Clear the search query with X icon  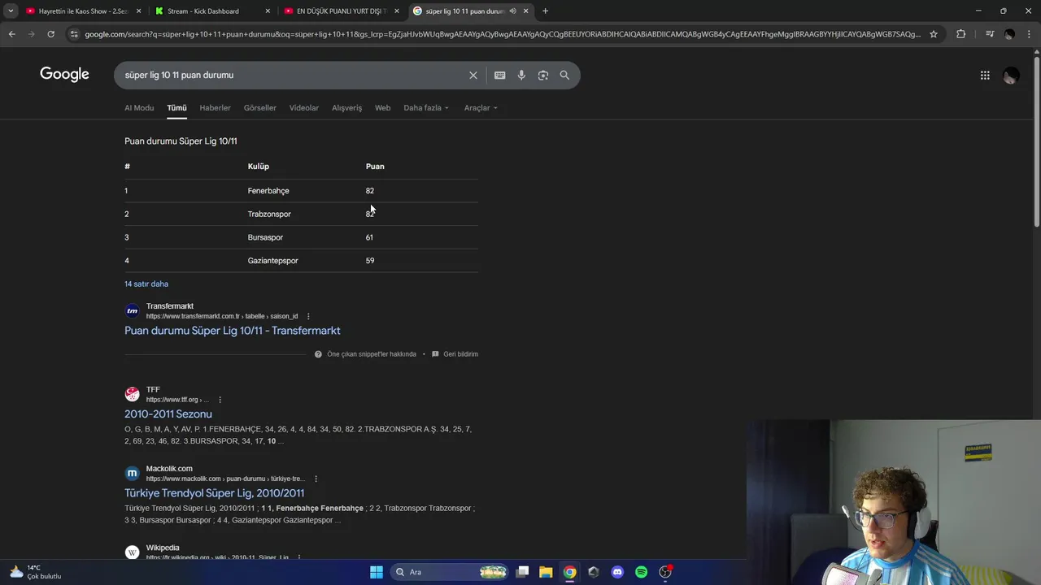[x=473, y=75]
